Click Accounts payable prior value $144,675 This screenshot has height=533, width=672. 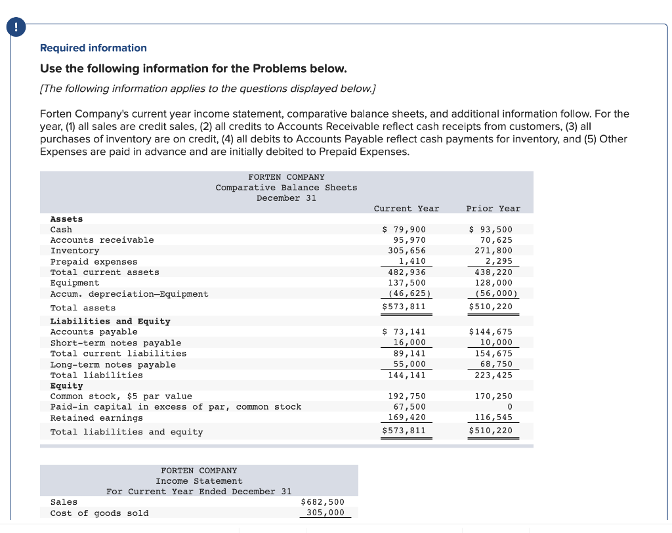491,332
